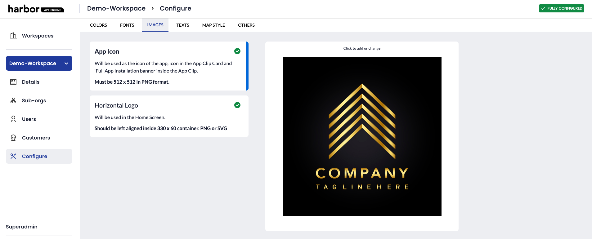Click the Harbor App Engine logo
Image resolution: width=592 pixels, height=239 pixels.
tap(36, 9)
